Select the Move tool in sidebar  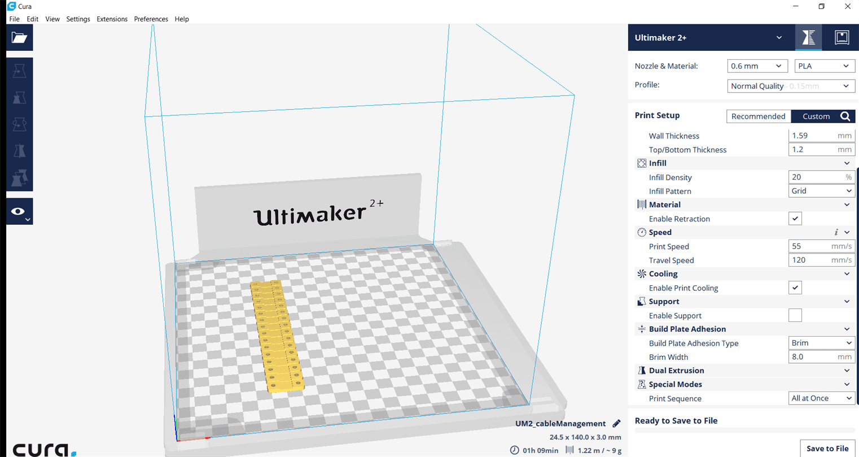pyautogui.click(x=19, y=71)
